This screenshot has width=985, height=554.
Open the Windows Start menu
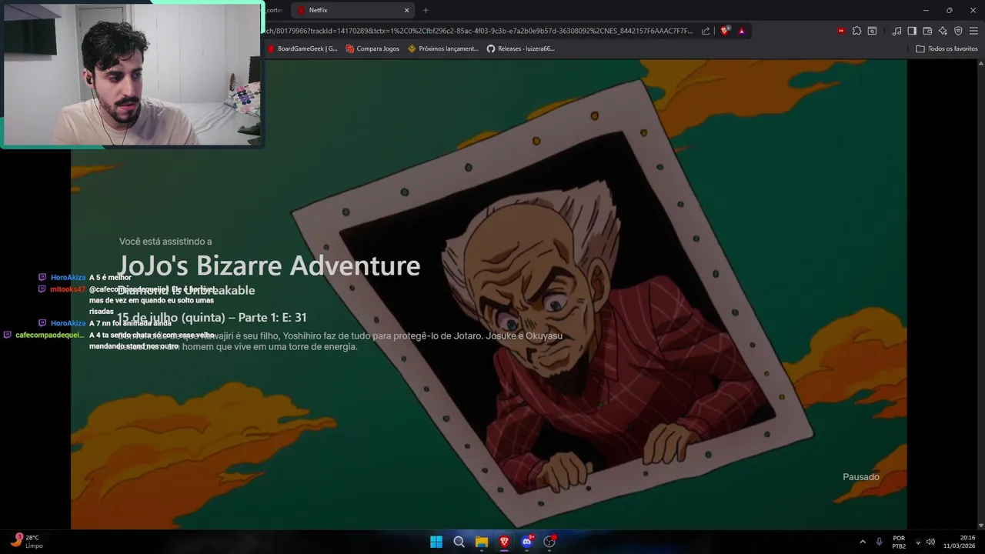[x=436, y=542]
